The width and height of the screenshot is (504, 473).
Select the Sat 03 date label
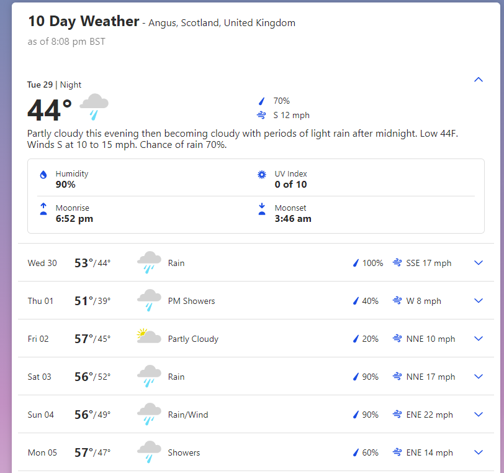pyautogui.click(x=39, y=377)
